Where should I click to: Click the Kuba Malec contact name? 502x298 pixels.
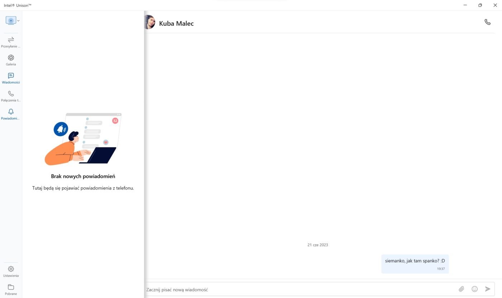tap(176, 24)
